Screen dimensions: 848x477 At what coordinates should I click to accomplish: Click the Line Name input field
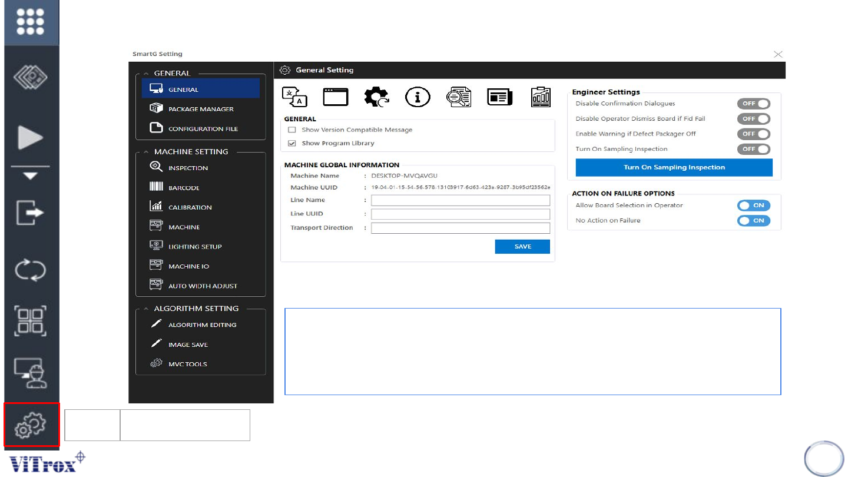460,200
